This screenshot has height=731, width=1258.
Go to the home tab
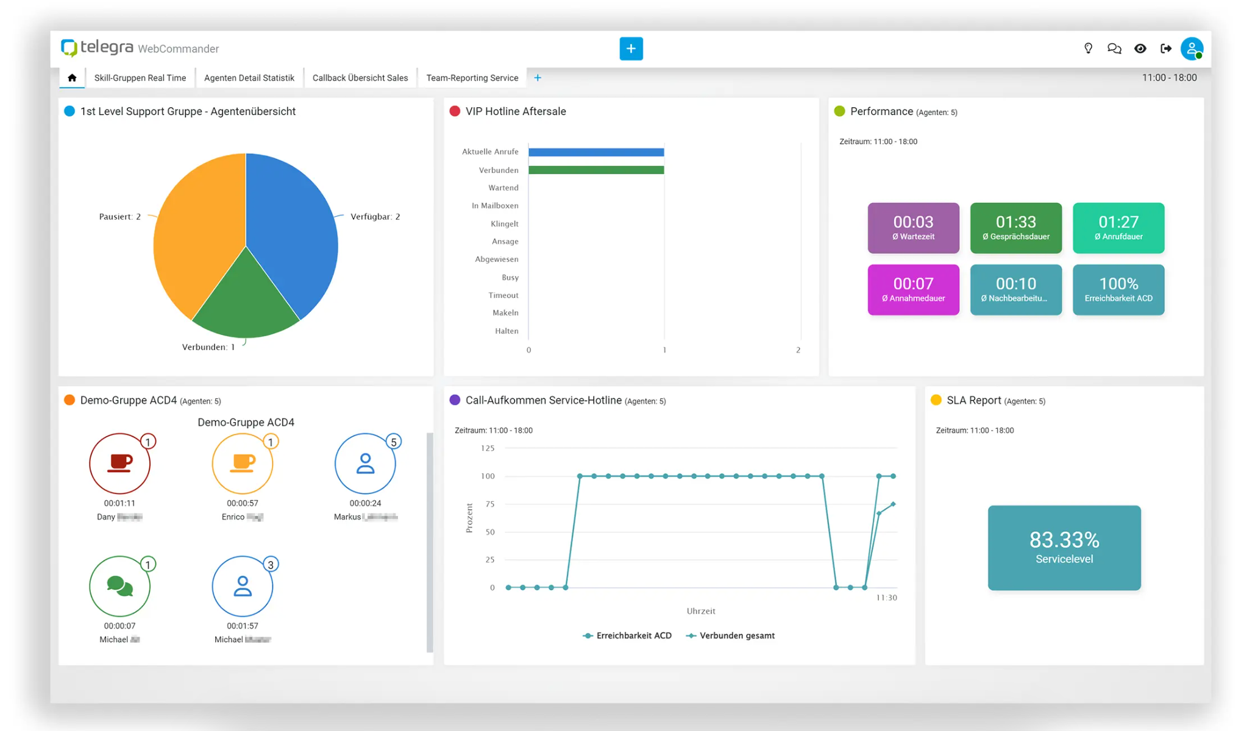click(72, 78)
